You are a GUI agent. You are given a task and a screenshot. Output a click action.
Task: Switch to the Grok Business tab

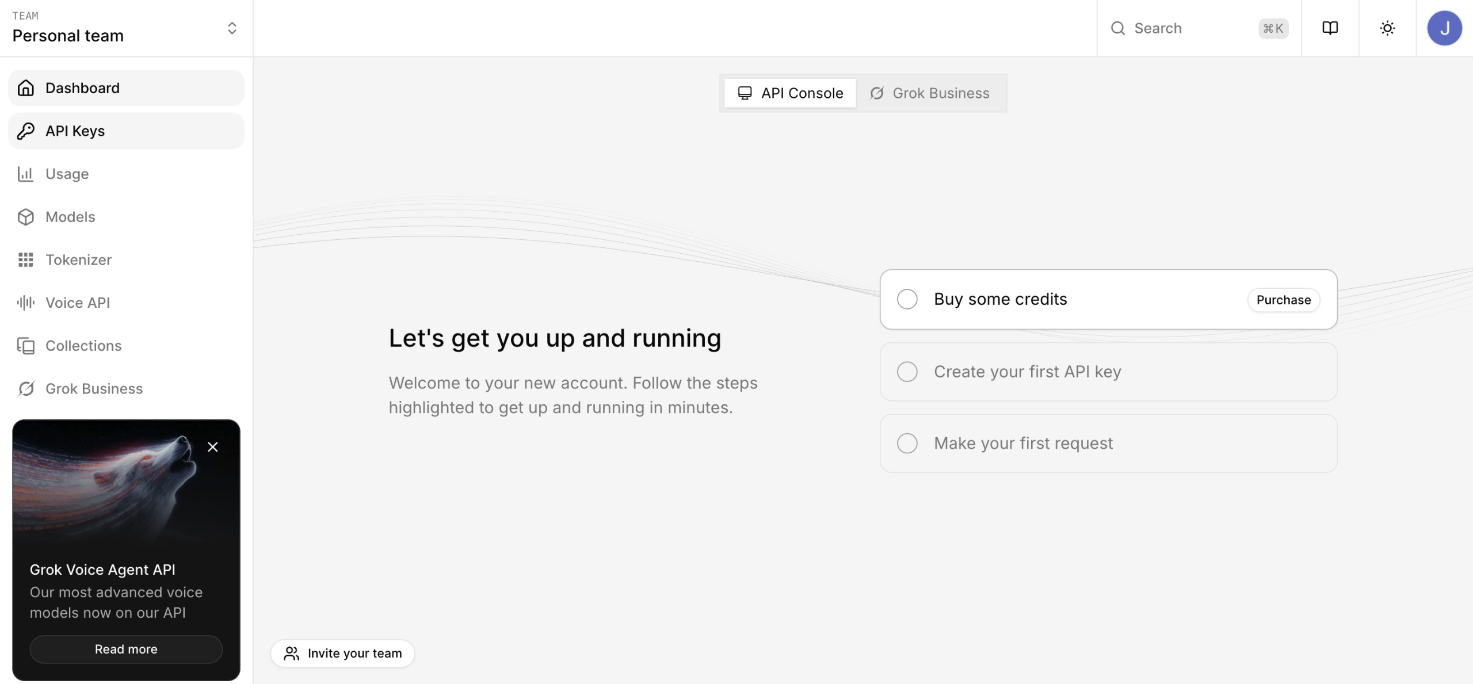(x=930, y=93)
